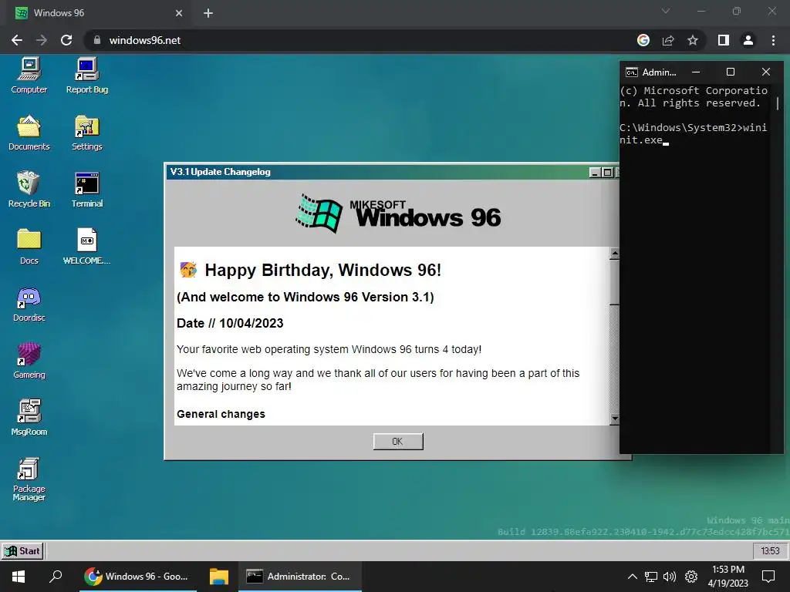Minimize the Admin command prompt window
The height and width of the screenshot is (592, 790).
point(696,72)
